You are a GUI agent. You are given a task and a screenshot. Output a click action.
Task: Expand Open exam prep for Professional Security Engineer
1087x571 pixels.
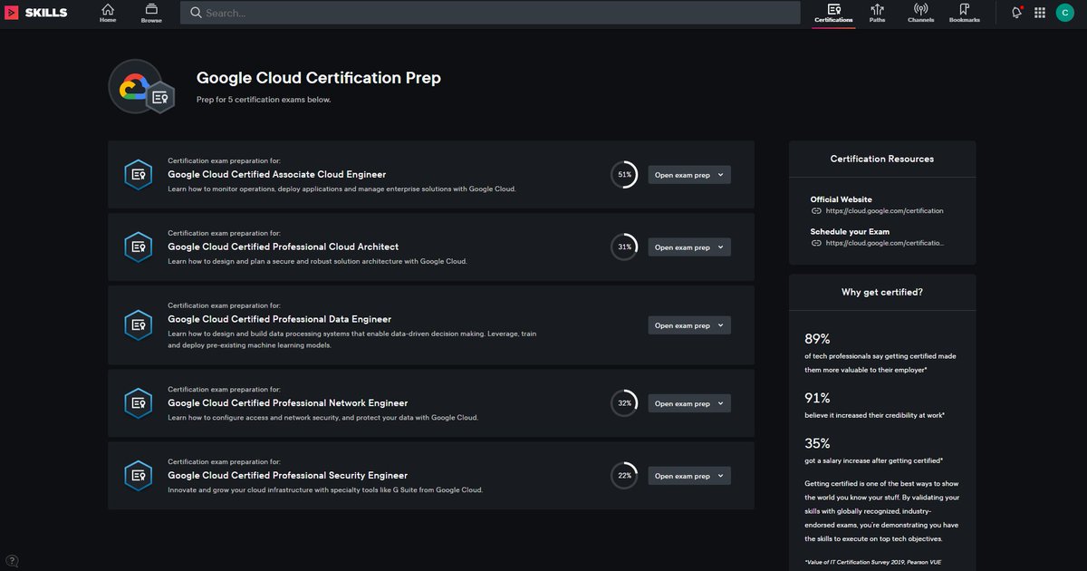pyautogui.click(x=689, y=476)
